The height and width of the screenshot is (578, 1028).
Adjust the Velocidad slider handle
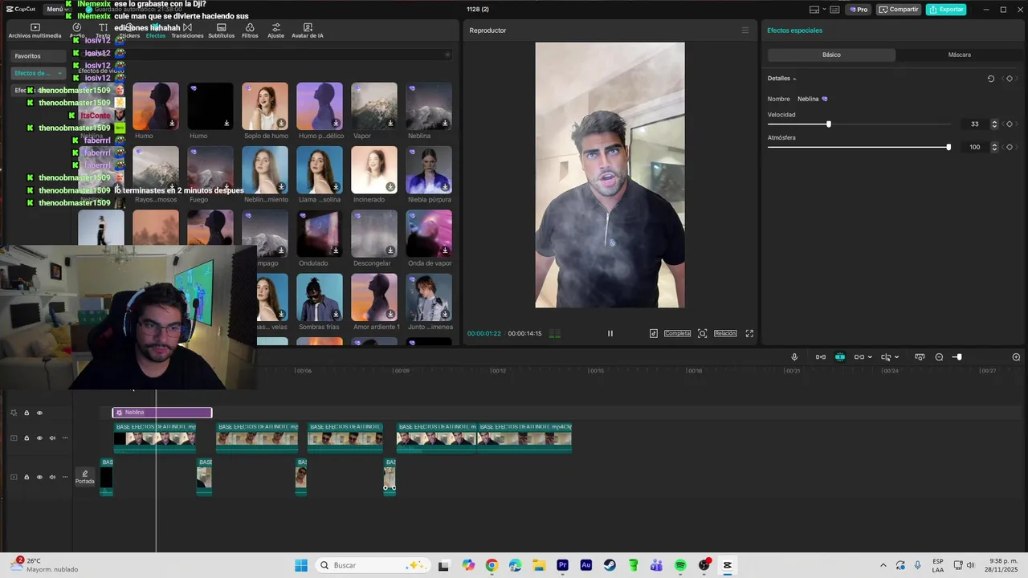(828, 124)
